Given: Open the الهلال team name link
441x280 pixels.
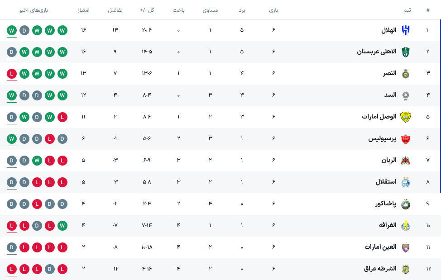Looking at the screenshot, I should click(388, 30).
